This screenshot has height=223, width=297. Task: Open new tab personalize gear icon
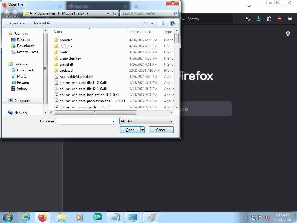pyautogui.click(x=288, y=34)
